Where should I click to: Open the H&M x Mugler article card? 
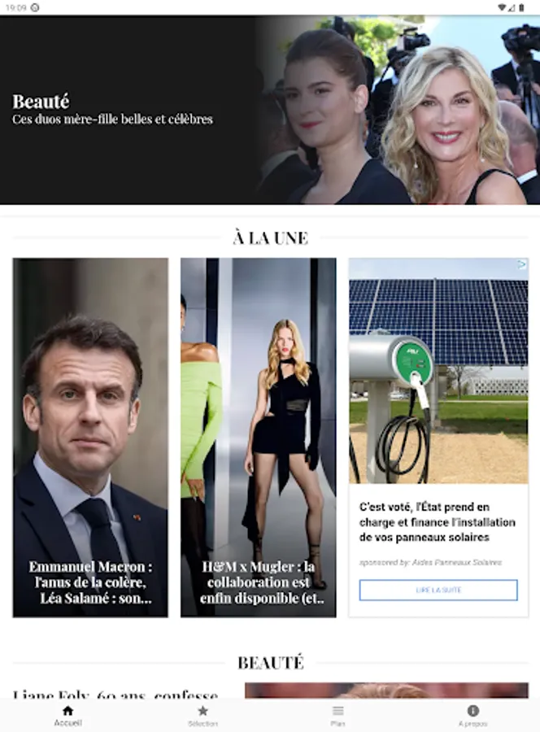point(258,438)
